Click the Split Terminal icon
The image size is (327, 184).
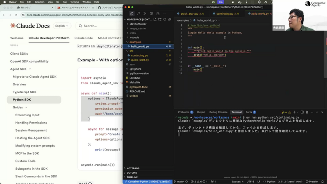coord(302,112)
